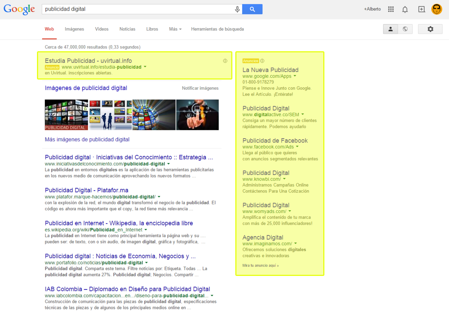Open Noticias de Economía, Negocios result

tap(120, 256)
